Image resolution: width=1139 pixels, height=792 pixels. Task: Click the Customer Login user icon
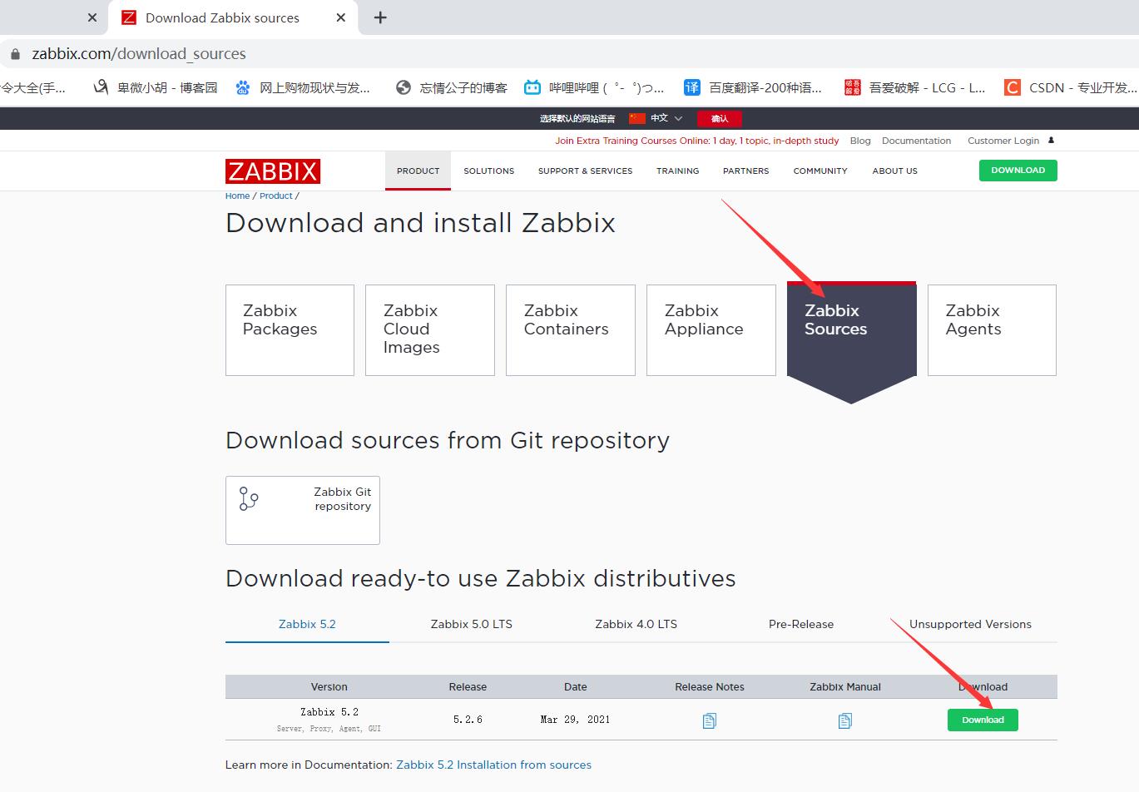click(1051, 141)
